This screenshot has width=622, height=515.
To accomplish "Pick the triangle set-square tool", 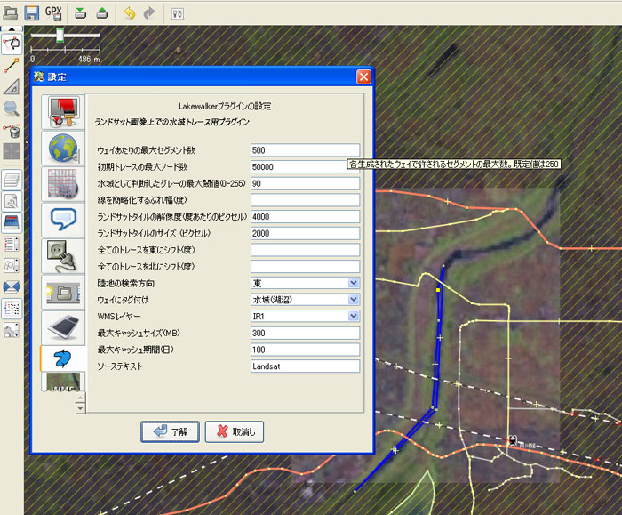I will [x=12, y=86].
